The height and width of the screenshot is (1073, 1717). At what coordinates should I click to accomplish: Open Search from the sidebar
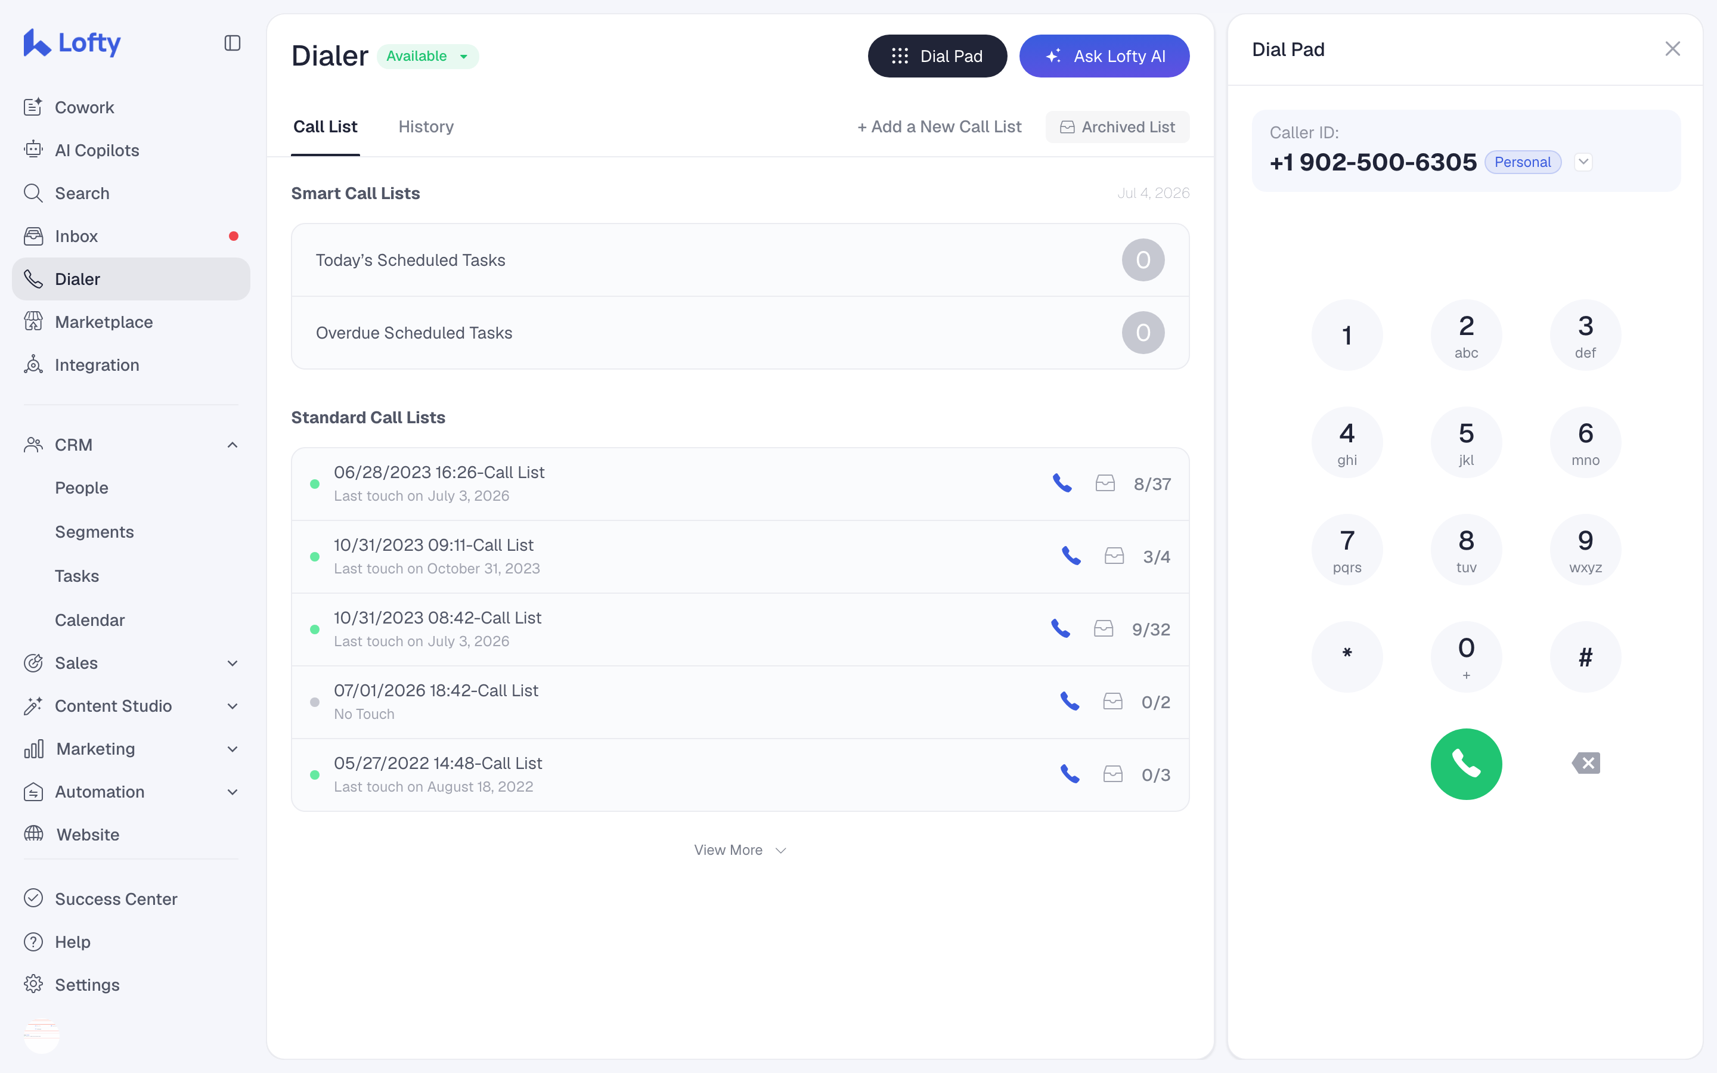[x=131, y=193]
